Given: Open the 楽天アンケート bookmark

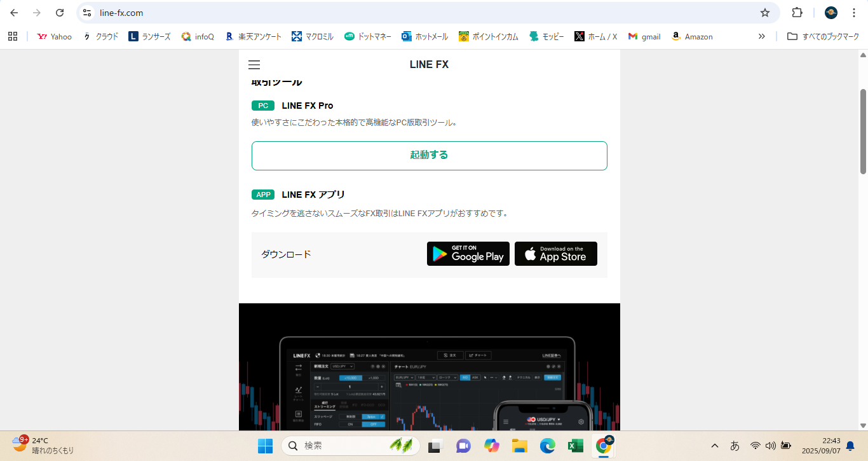Looking at the screenshot, I should click(254, 36).
